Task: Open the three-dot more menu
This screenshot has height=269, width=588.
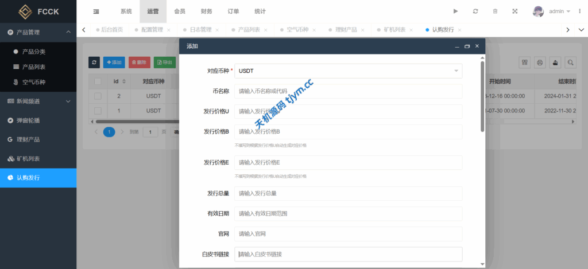Action: tap(579, 11)
